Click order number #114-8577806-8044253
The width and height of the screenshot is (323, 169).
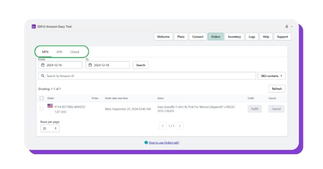70,107
